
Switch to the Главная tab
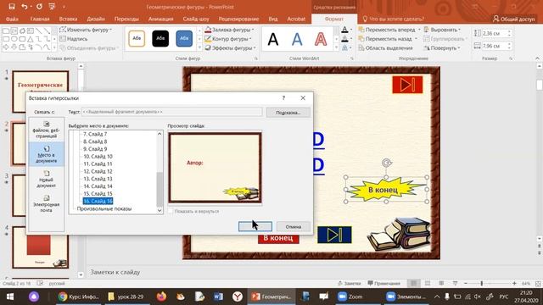pos(40,19)
